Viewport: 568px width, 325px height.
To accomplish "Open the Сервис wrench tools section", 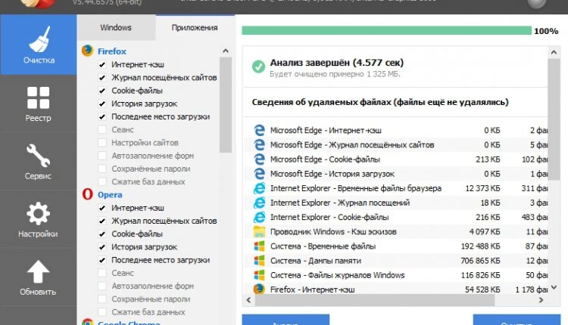I will tap(38, 162).
